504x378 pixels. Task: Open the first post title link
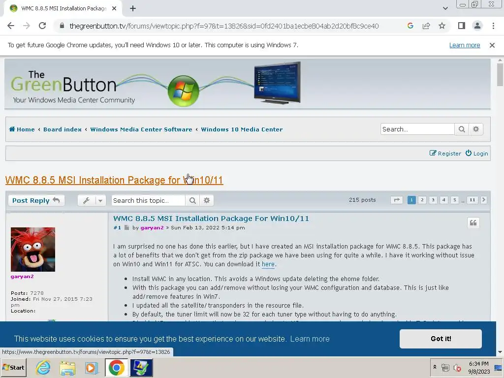(x=211, y=219)
